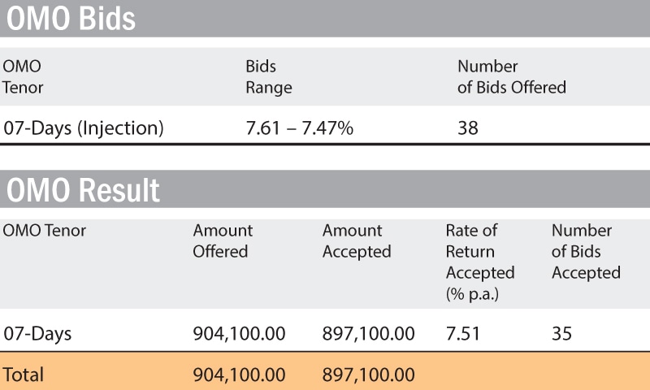Select the Amount Accepted column header
The width and height of the screenshot is (650, 390).
coord(356,241)
